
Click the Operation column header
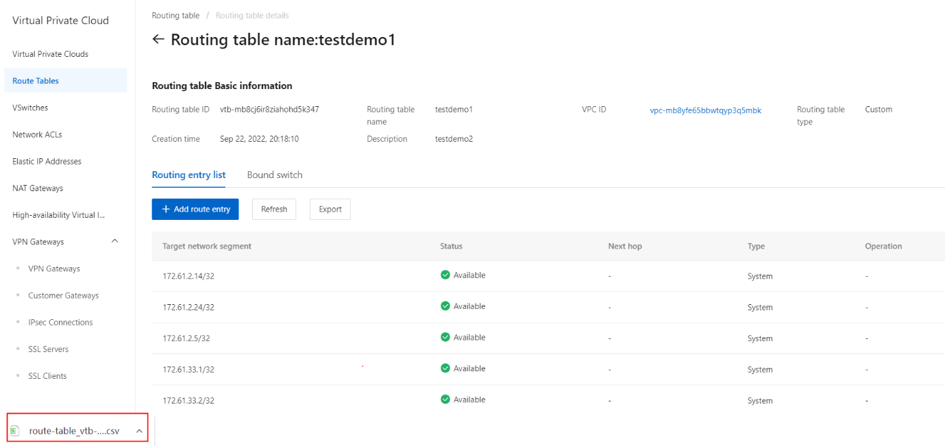(x=883, y=246)
